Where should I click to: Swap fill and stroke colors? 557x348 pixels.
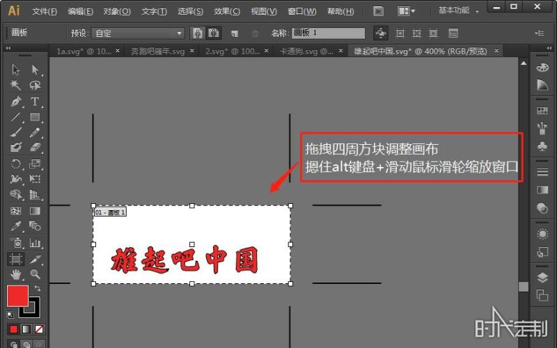pyautogui.click(x=38, y=288)
